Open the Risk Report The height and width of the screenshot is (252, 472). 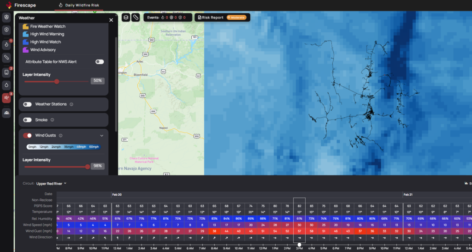click(211, 18)
